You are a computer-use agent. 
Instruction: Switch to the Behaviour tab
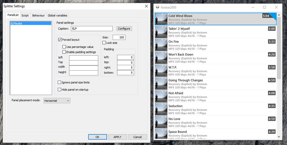coord(38,15)
